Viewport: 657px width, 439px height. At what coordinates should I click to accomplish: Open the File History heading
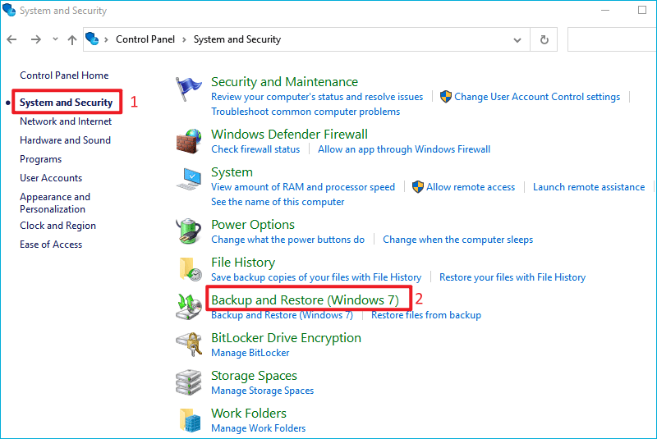click(243, 263)
